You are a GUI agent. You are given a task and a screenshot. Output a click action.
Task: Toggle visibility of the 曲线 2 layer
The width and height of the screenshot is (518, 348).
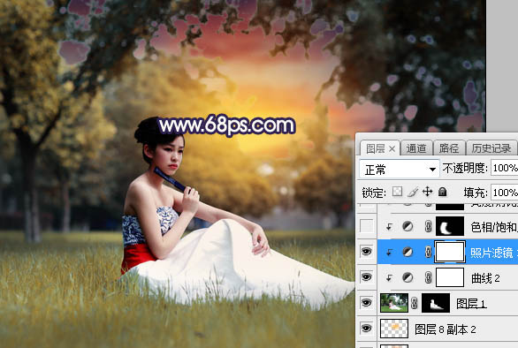[x=366, y=277]
